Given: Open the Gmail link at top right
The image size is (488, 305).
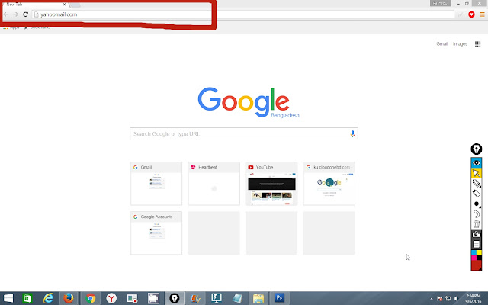Looking at the screenshot, I should (x=442, y=44).
